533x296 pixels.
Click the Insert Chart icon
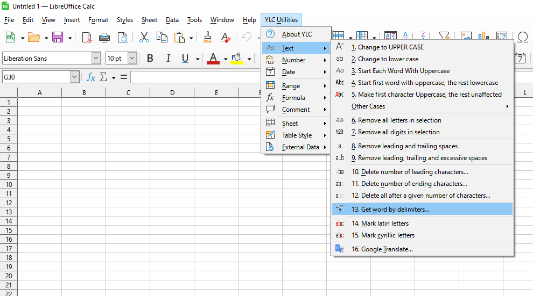point(482,37)
